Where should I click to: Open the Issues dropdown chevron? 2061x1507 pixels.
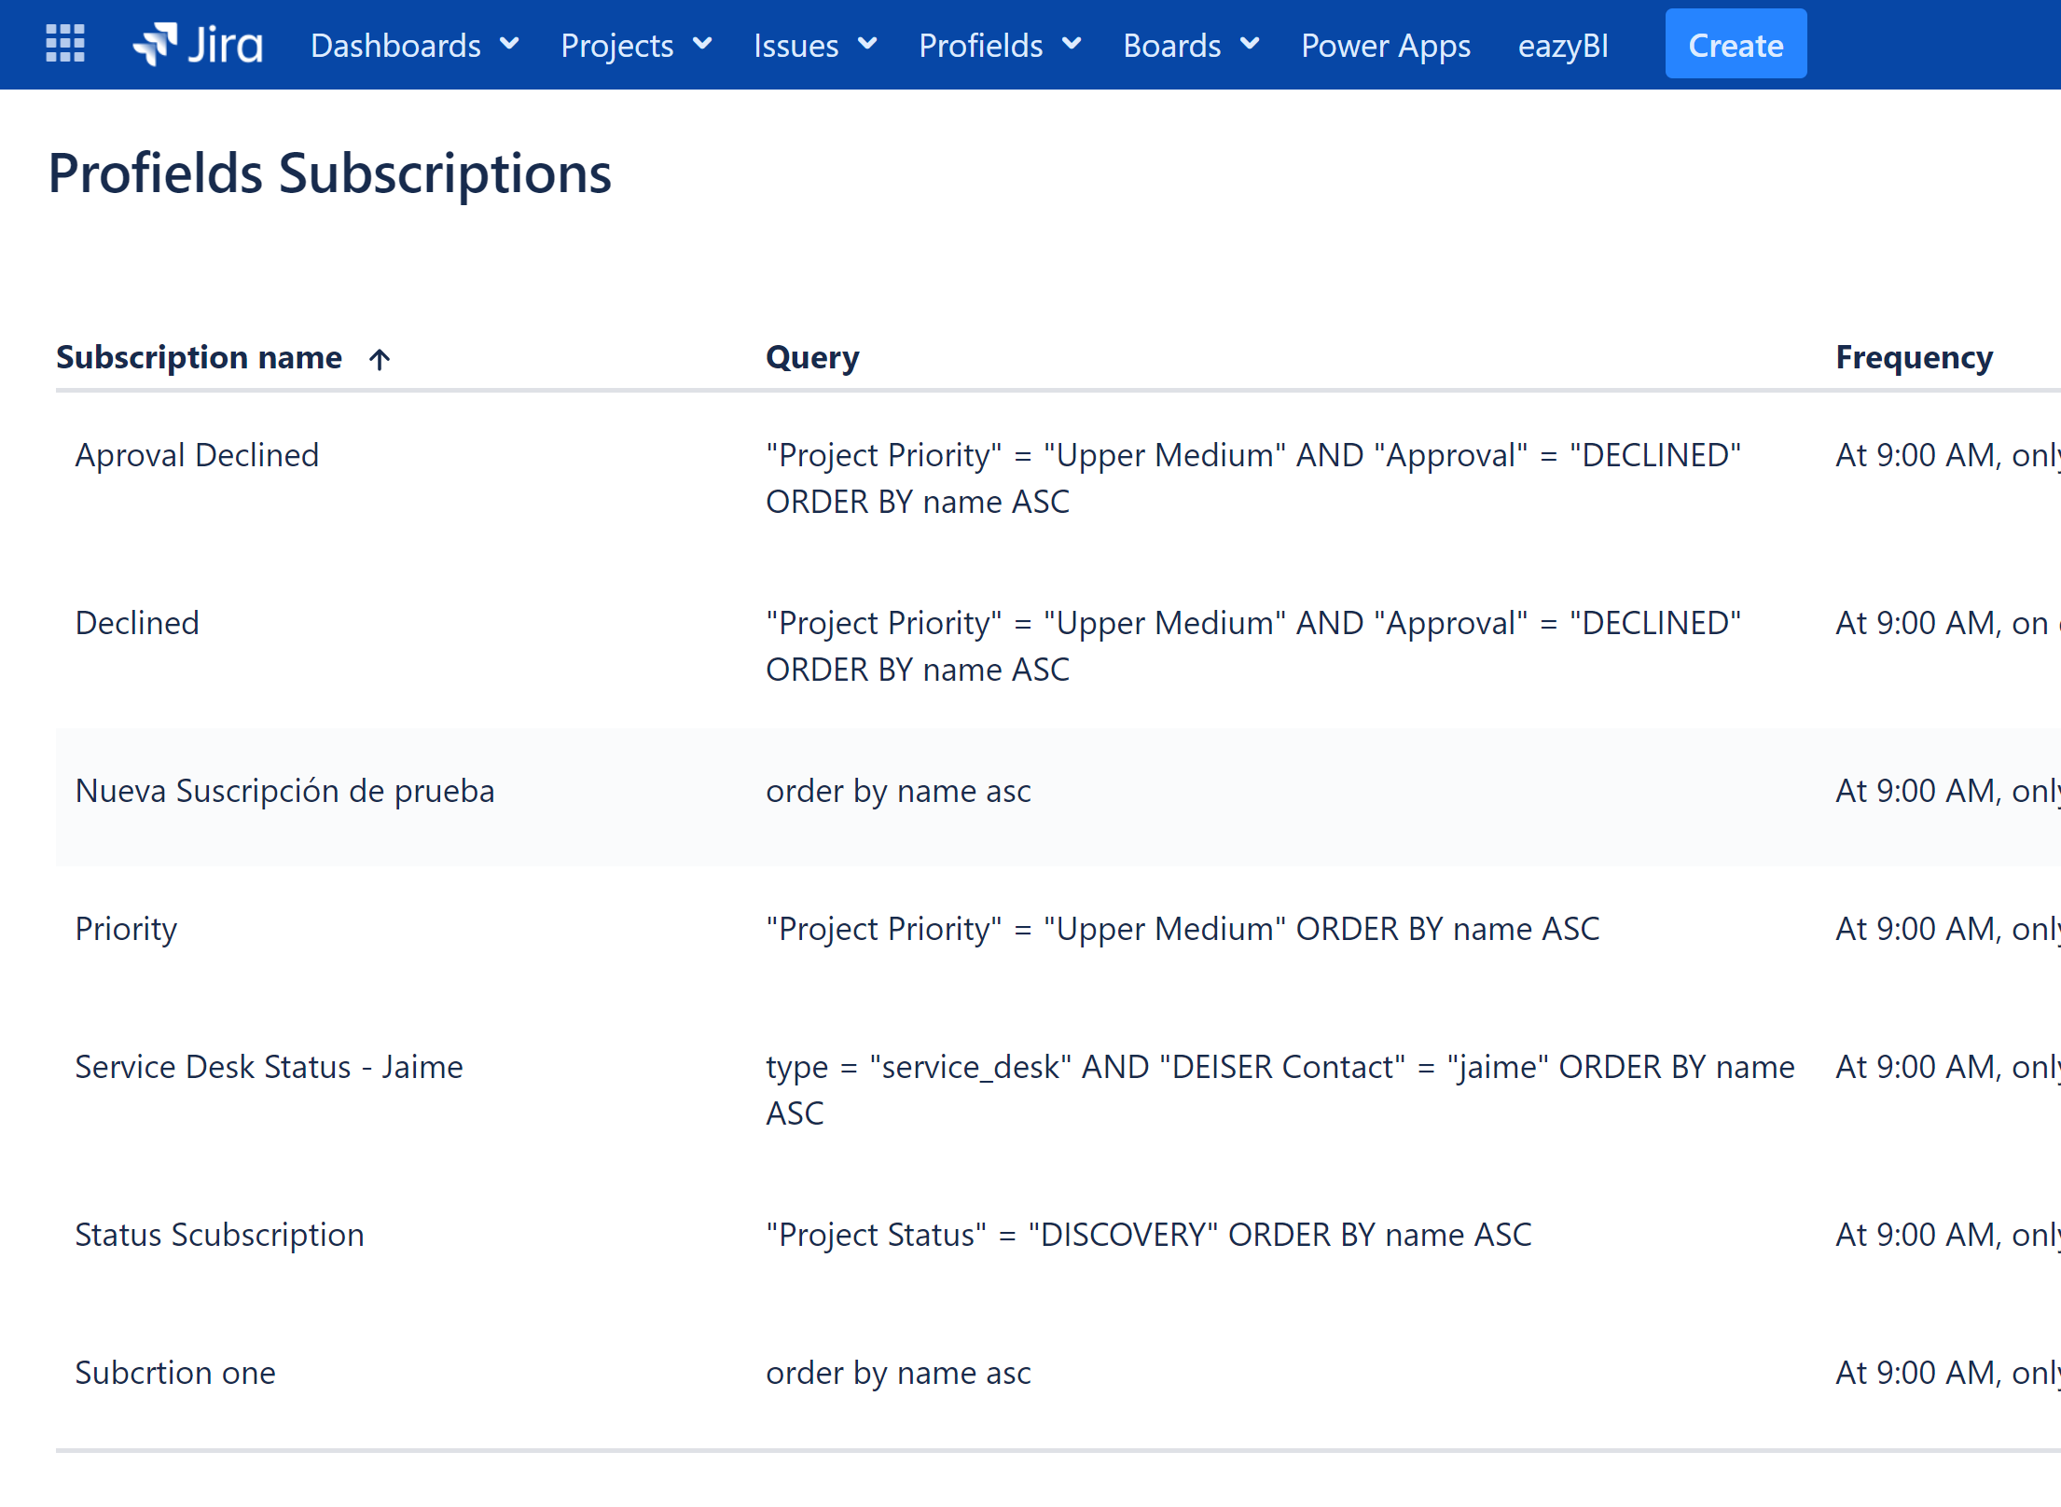[867, 44]
